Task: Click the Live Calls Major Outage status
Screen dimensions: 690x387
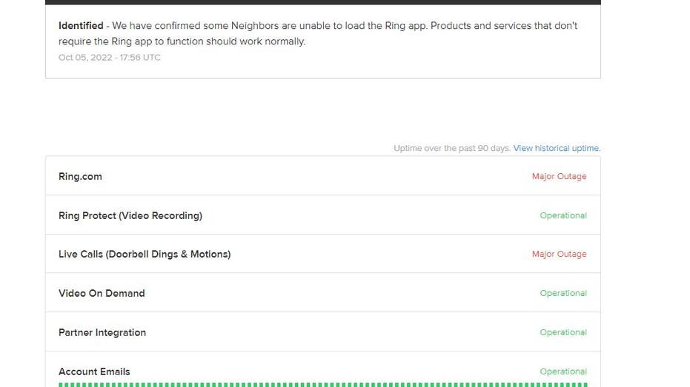Action: [559, 254]
